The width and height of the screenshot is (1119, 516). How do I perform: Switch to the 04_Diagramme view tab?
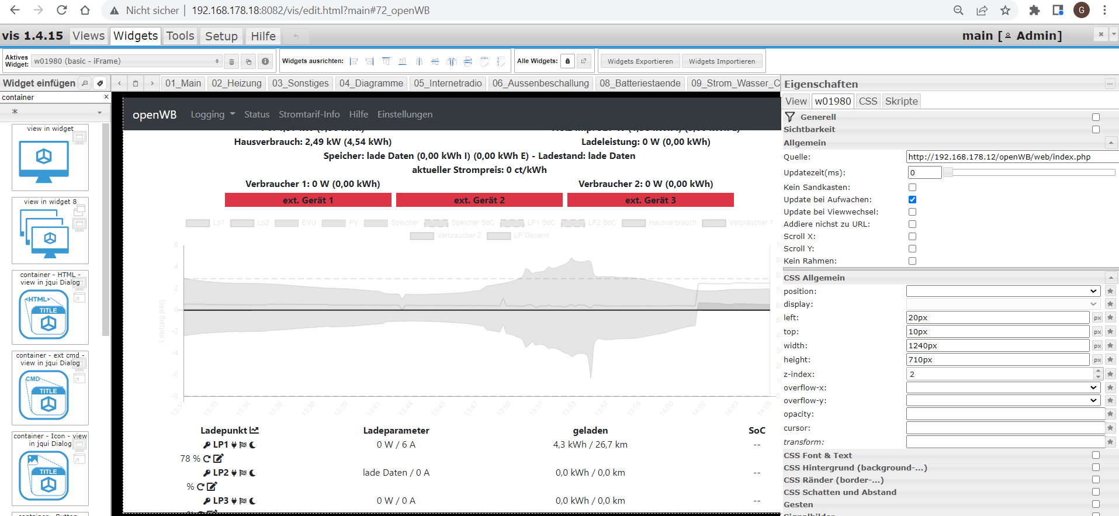371,84
